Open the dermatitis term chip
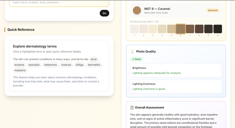The height and width of the screenshot is (128, 235). [94, 65]
